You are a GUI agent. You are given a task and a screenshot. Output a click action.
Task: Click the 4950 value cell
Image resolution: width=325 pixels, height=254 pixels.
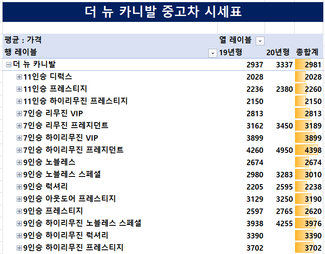284,150
